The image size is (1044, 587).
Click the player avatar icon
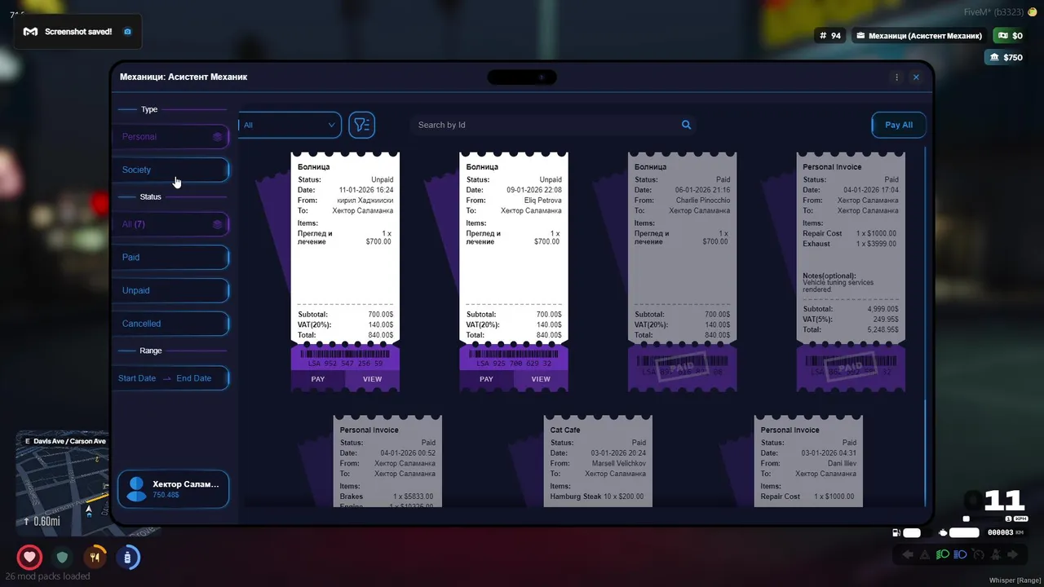(137, 489)
